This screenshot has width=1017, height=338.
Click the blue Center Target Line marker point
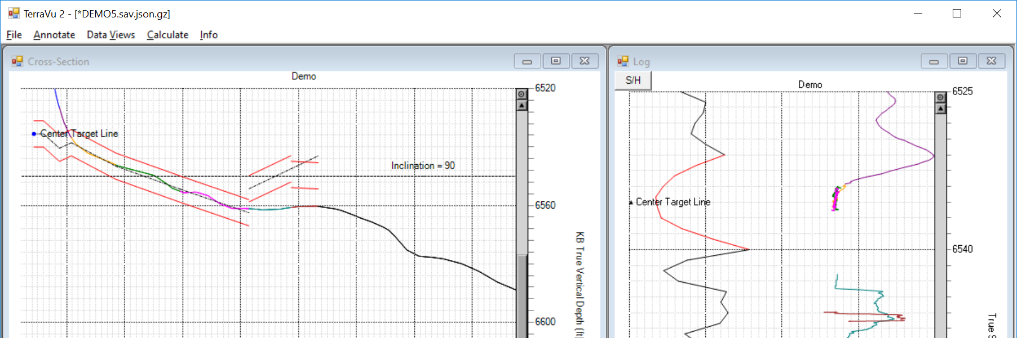tap(34, 134)
